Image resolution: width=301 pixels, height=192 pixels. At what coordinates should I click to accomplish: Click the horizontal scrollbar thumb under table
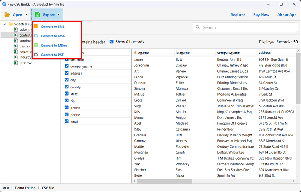pos(164,181)
